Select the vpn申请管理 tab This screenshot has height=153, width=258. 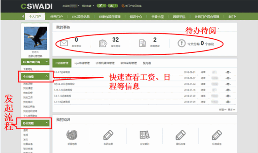(82, 63)
